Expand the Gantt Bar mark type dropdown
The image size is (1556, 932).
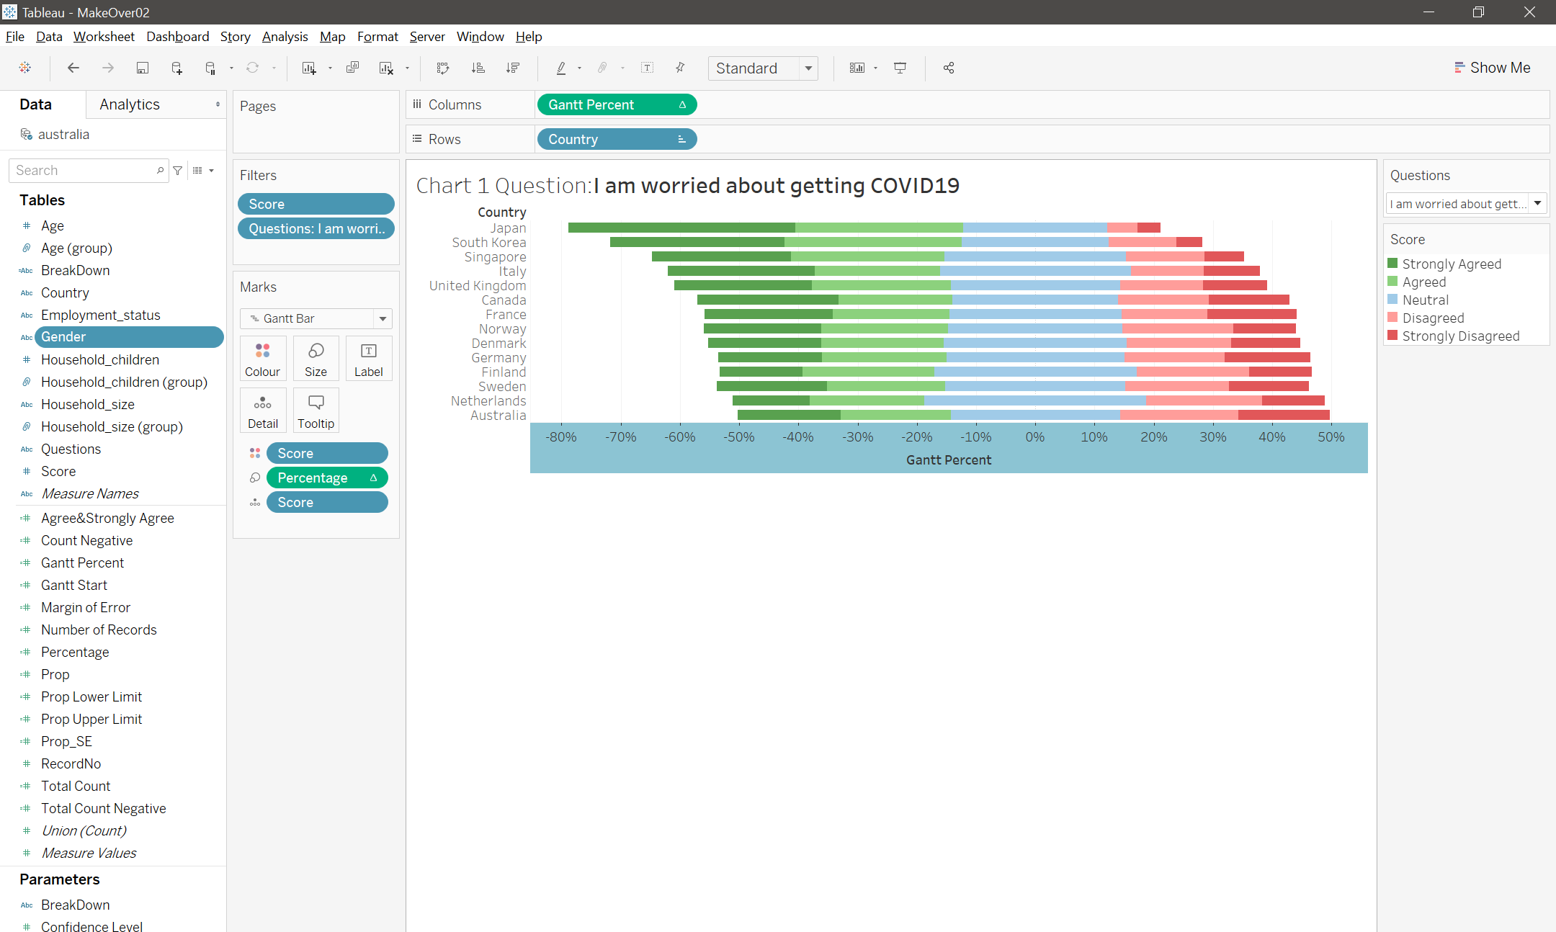[383, 318]
